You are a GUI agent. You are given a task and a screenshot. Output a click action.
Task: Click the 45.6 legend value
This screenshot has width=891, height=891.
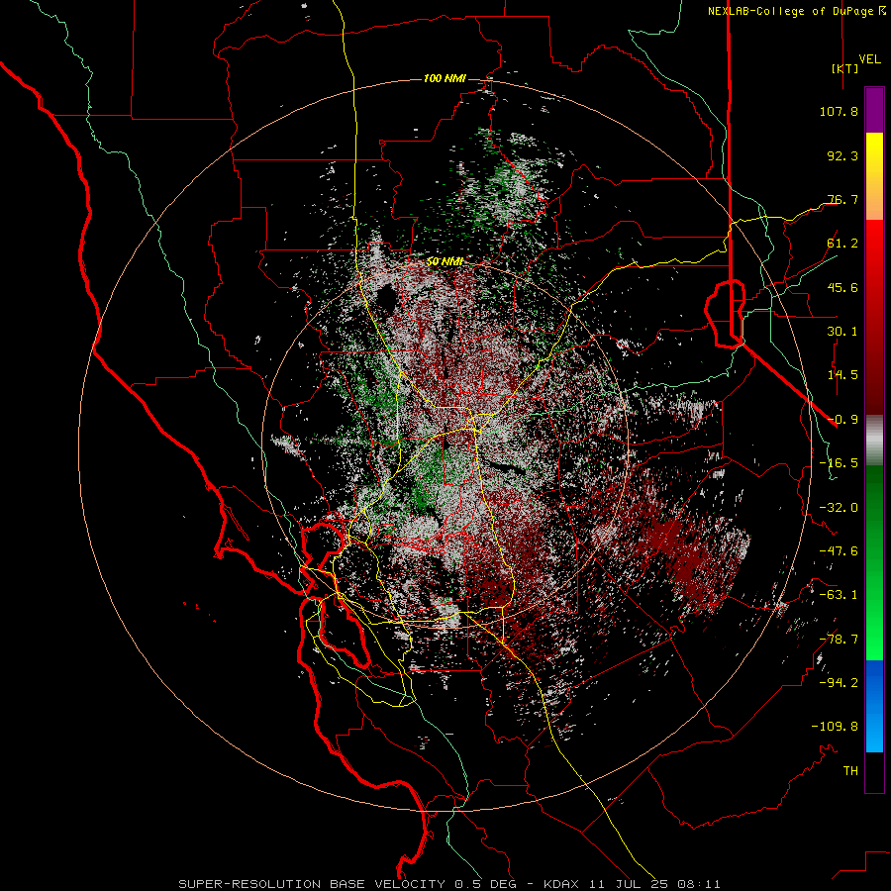click(842, 287)
